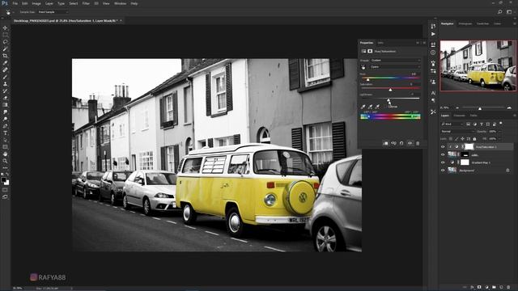
Task: Select the Zoom tool
Action: (x=5, y=161)
